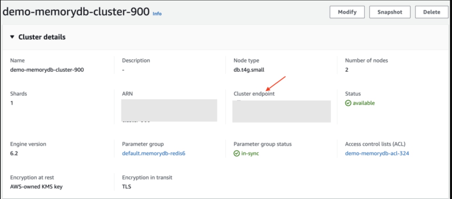Click the TLS encryption in transit value

click(127, 186)
